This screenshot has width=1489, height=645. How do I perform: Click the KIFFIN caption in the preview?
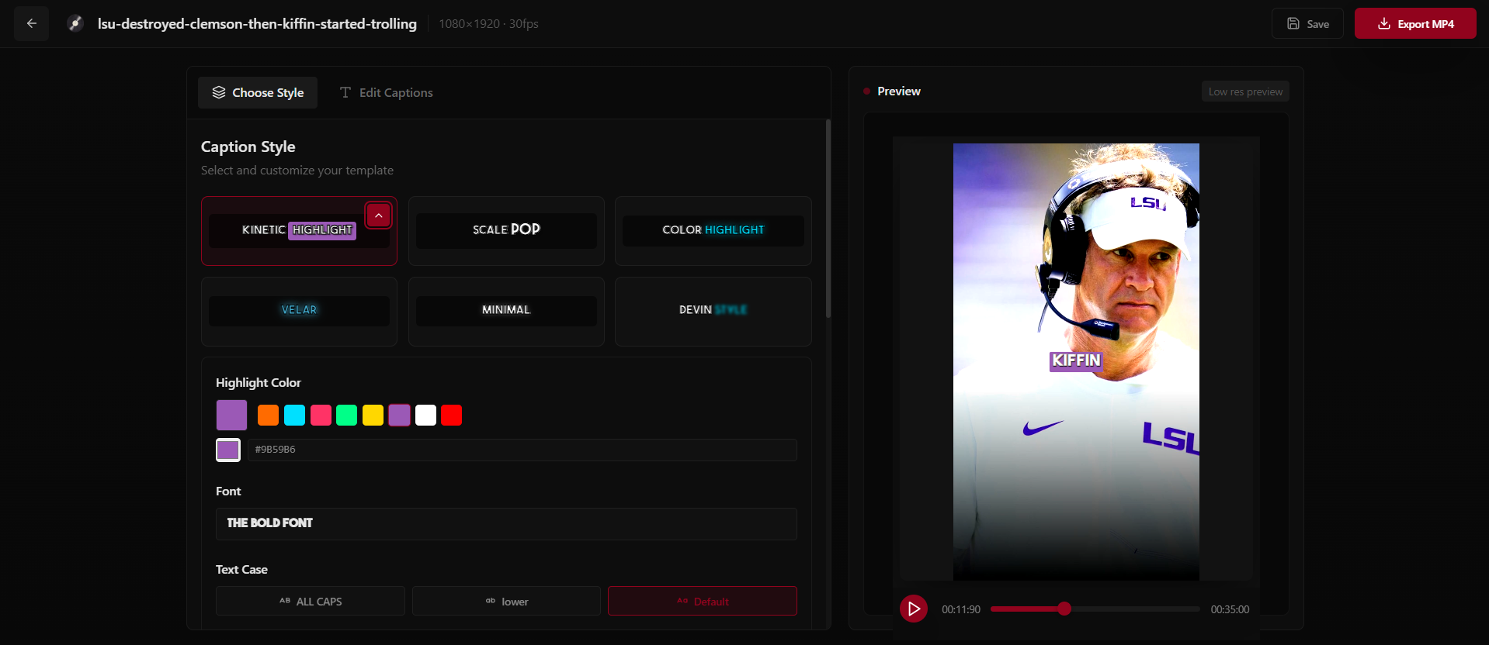coord(1076,360)
